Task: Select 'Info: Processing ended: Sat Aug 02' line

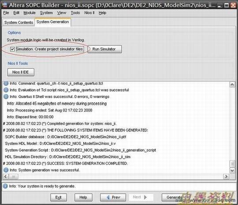Action: (49, 110)
